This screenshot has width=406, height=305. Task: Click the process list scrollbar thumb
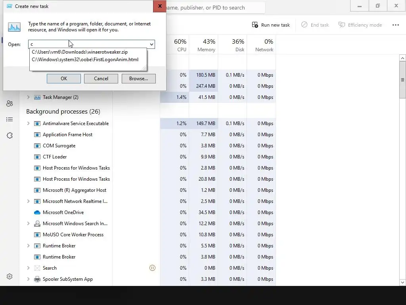(x=402, y=80)
